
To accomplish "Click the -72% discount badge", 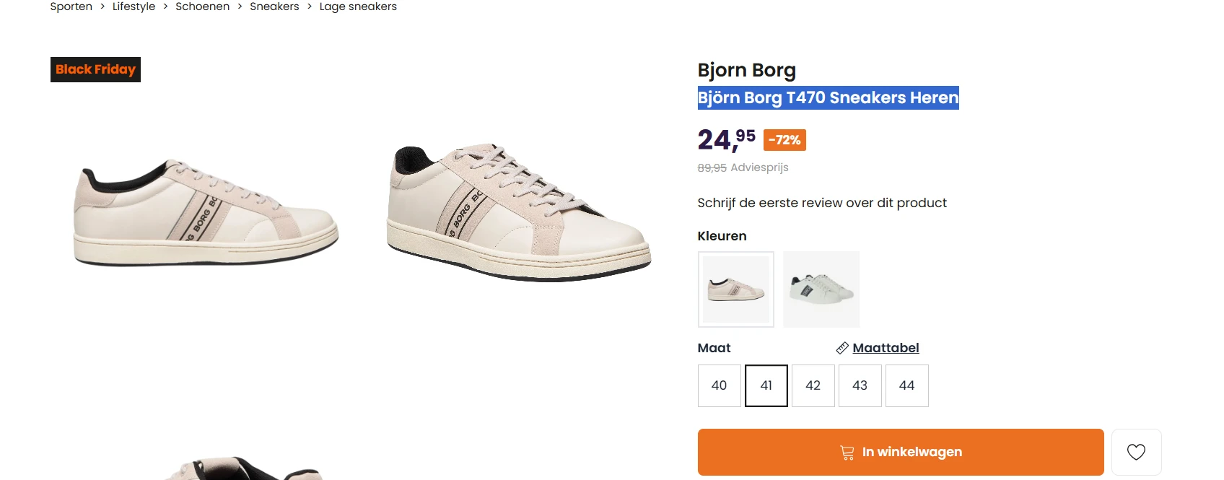I will tap(784, 140).
